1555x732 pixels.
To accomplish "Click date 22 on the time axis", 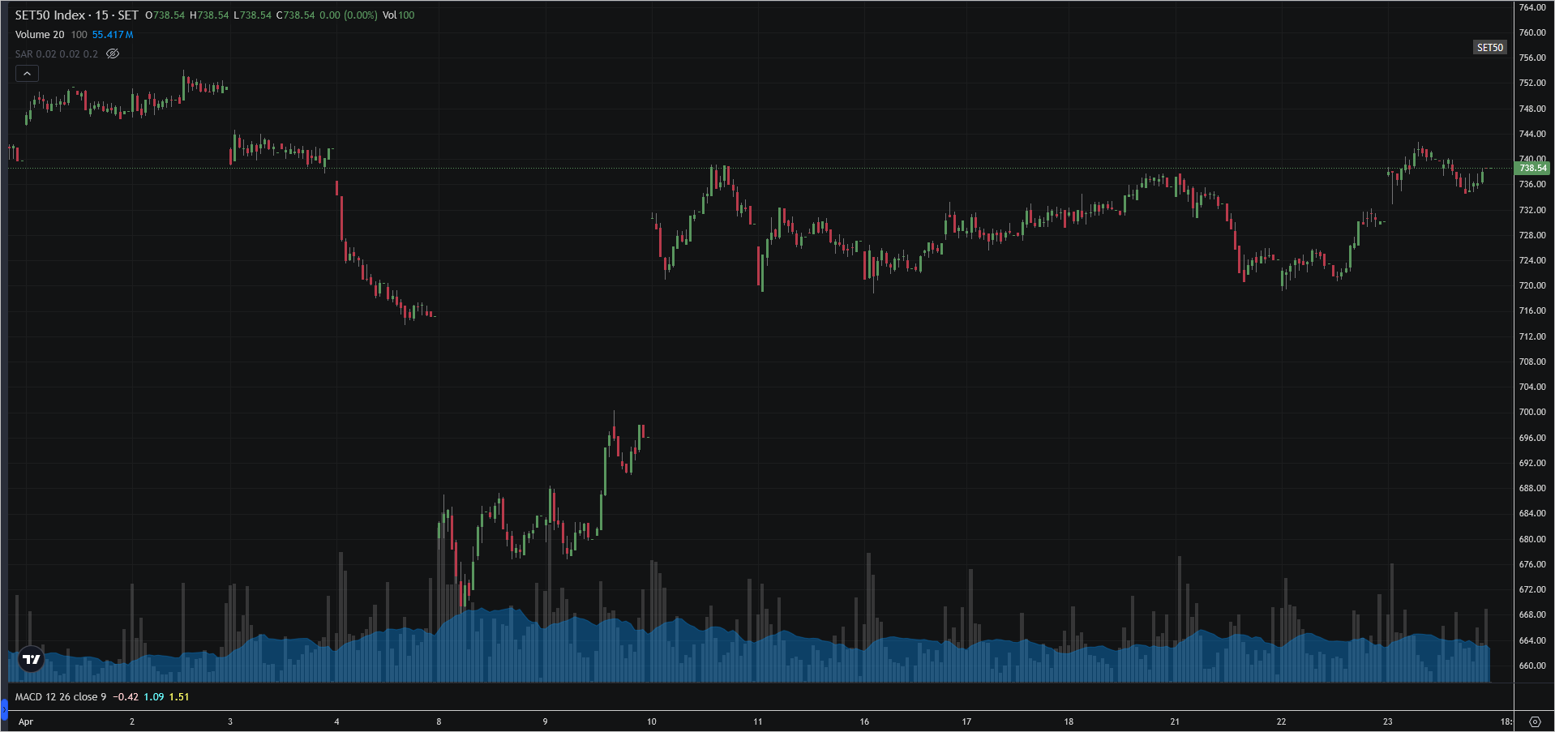I will [1281, 721].
